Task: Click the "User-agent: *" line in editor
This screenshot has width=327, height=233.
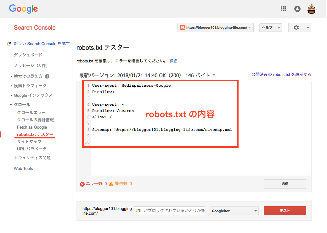Action: [108, 104]
